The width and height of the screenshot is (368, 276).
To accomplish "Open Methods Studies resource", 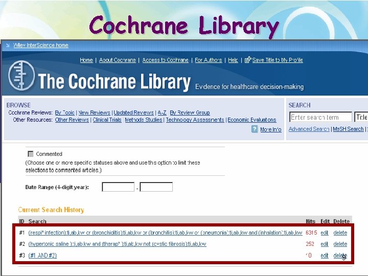I will pyautogui.click(x=144, y=120).
